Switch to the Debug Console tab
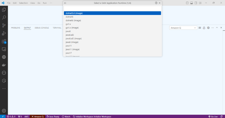 click(42, 28)
